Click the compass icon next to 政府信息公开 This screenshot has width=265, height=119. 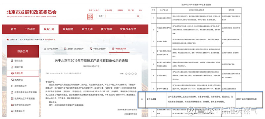coord(12,86)
